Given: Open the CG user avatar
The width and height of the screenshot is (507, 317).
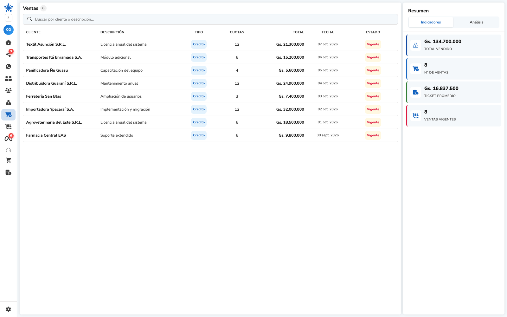Looking at the screenshot, I should [x=9, y=30].
